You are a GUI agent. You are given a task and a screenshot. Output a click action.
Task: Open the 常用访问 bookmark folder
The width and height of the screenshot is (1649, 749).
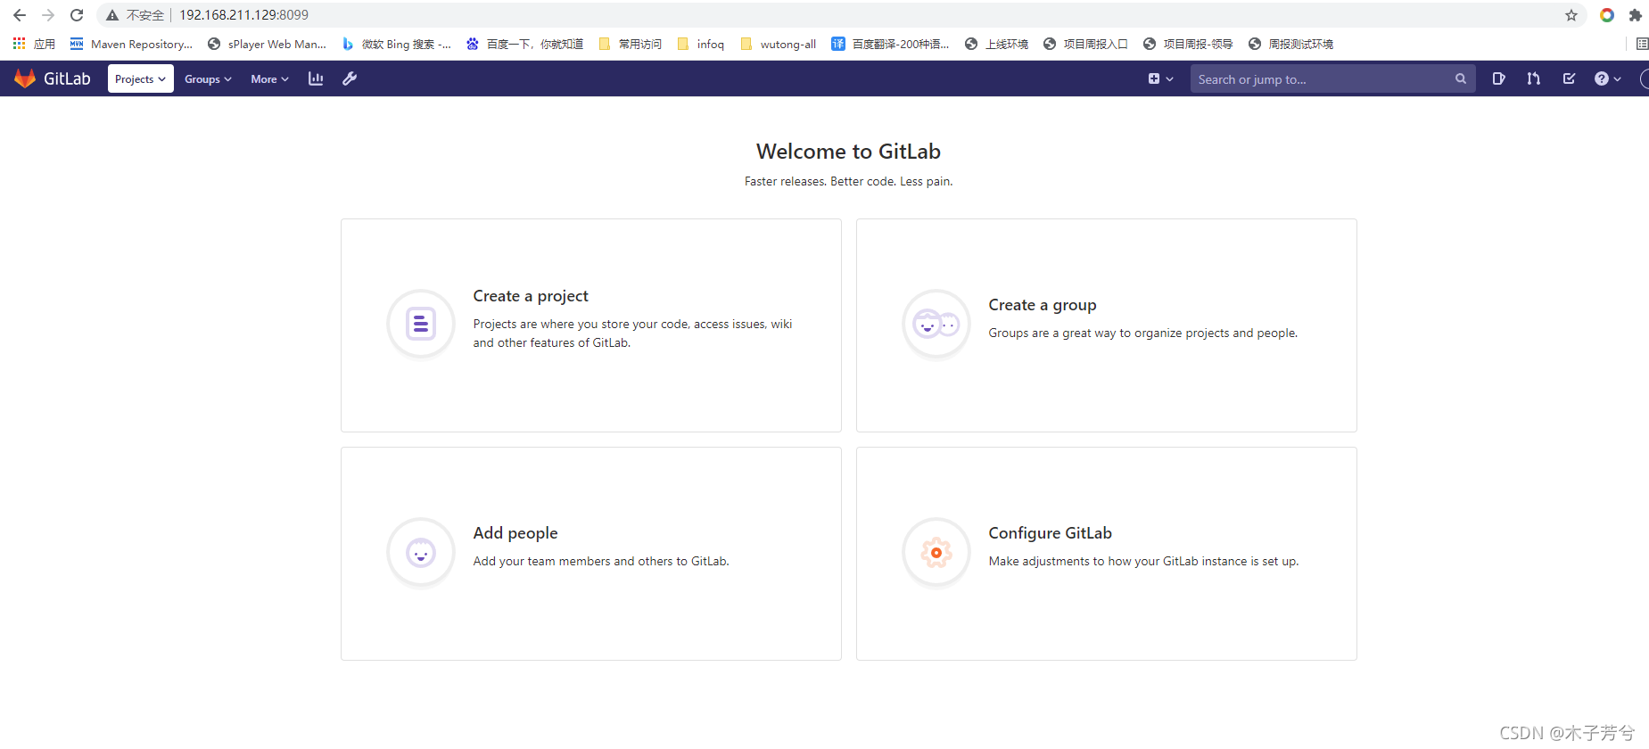pyautogui.click(x=630, y=44)
